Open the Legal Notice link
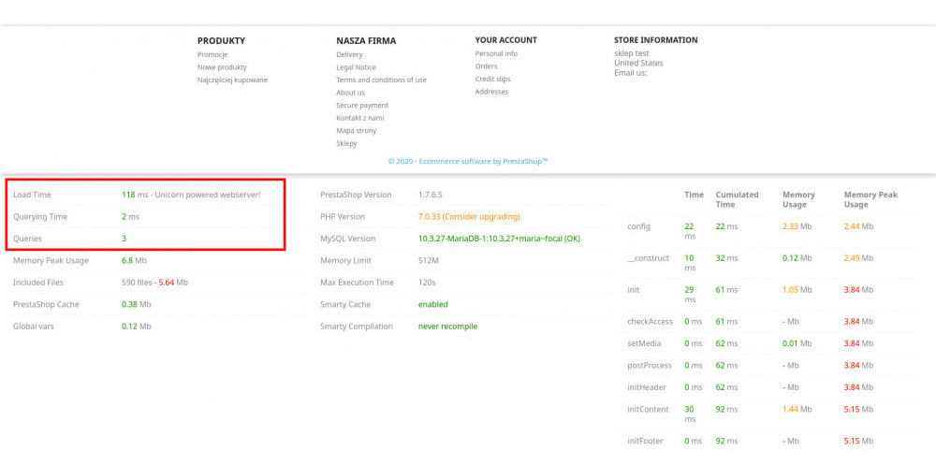This screenshot has height=465, width=936. pos(356,67)
